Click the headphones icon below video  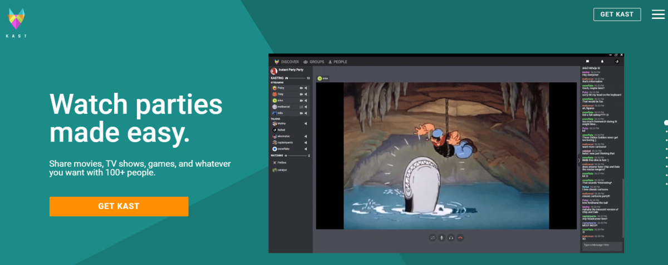(x=451, y=238)
